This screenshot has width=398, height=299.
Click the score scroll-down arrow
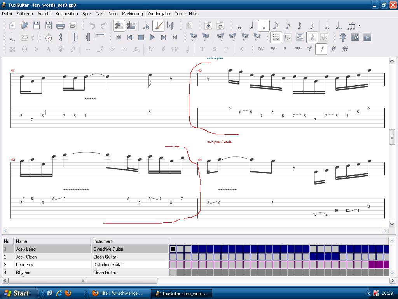point(392,224)
